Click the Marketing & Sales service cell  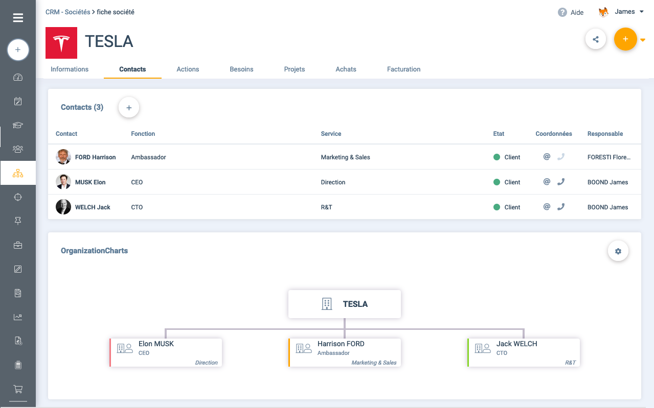click(345, 157)
